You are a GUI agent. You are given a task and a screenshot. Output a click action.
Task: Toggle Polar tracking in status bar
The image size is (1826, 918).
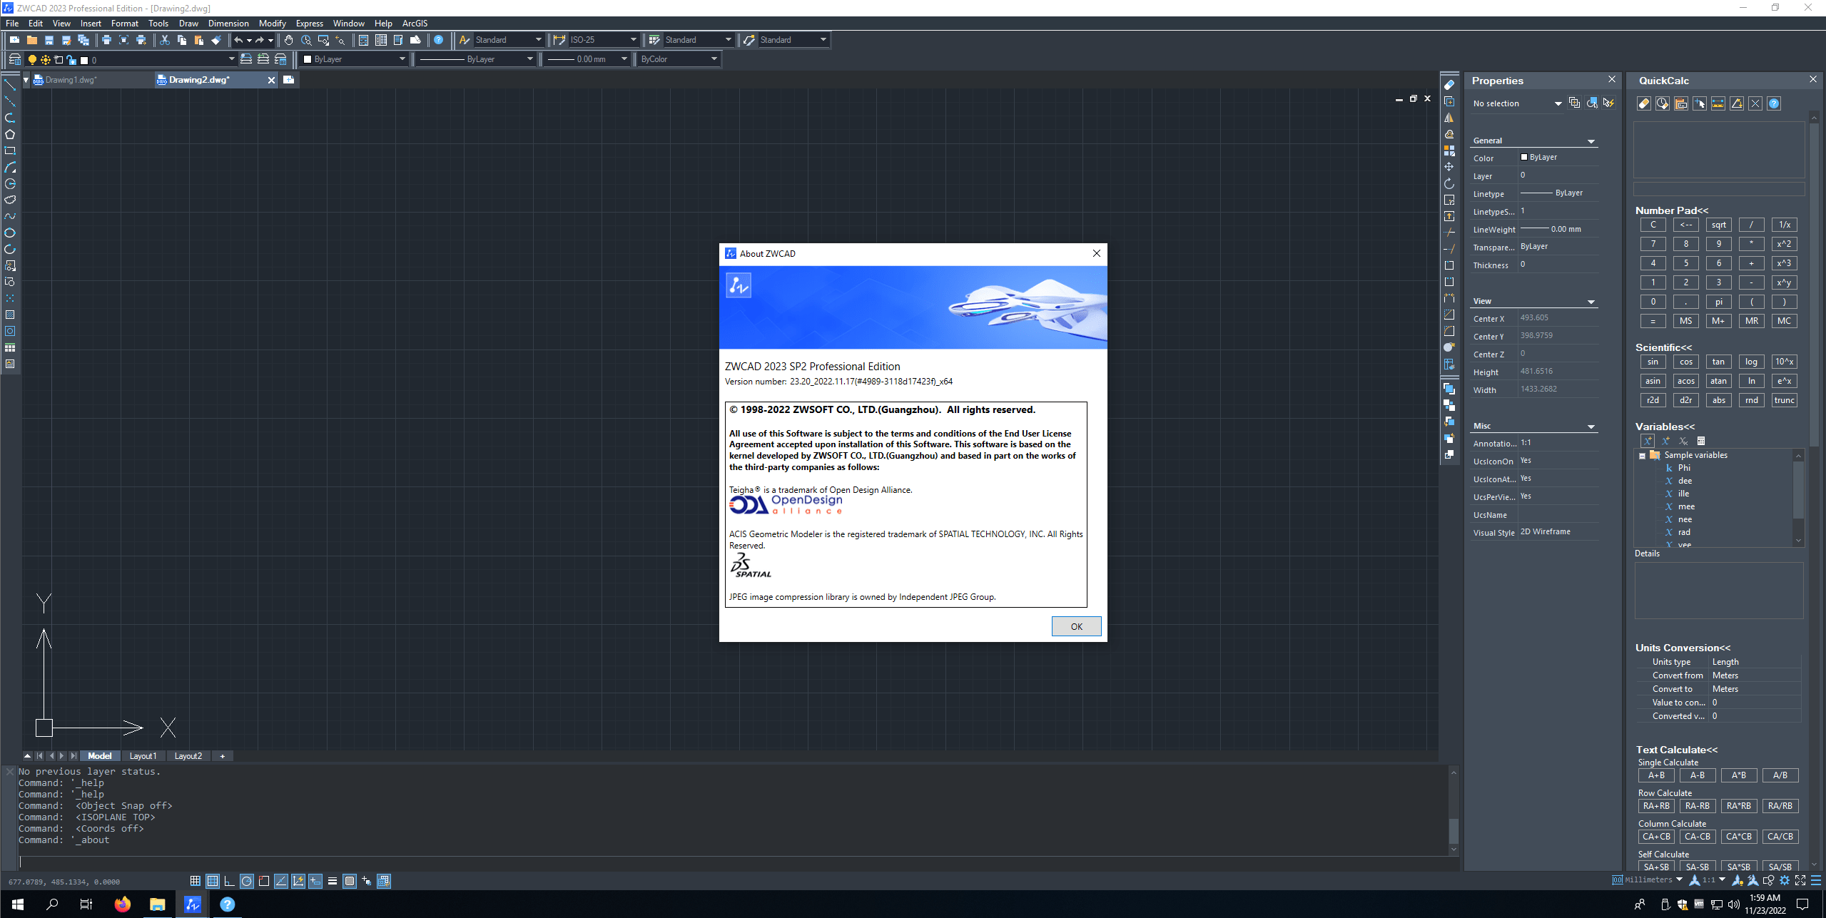pos(246,881)
